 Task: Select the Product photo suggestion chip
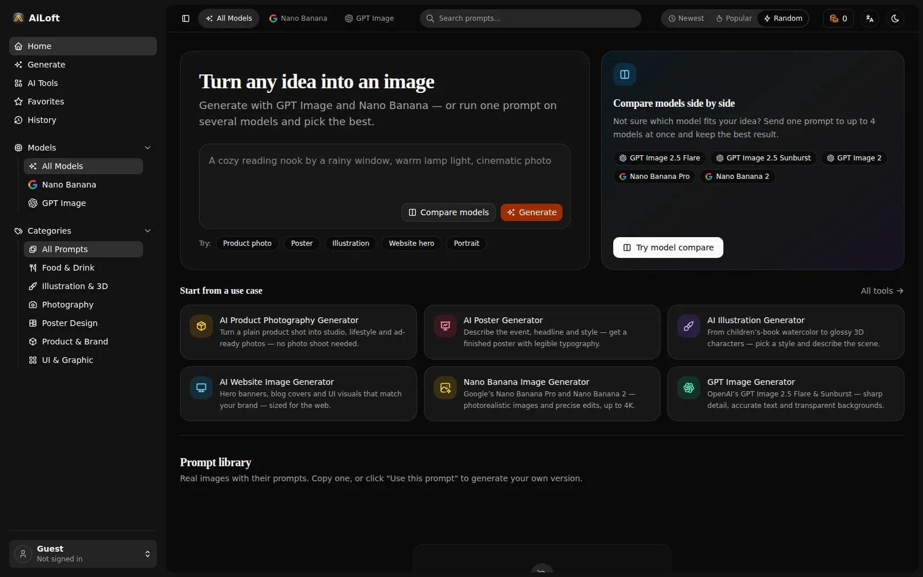(x=247, y=243)
